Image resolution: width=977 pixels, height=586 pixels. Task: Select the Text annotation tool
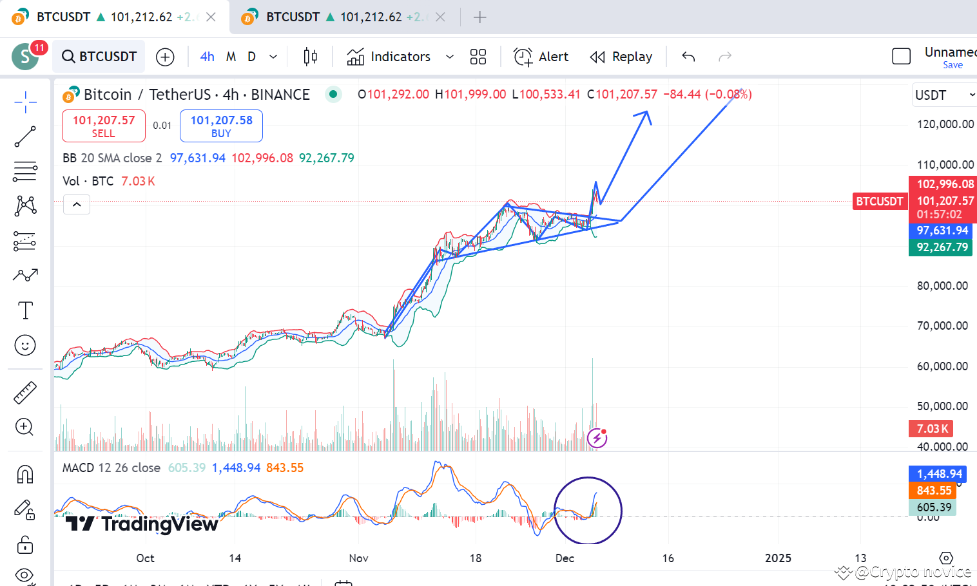click(25, 310)
